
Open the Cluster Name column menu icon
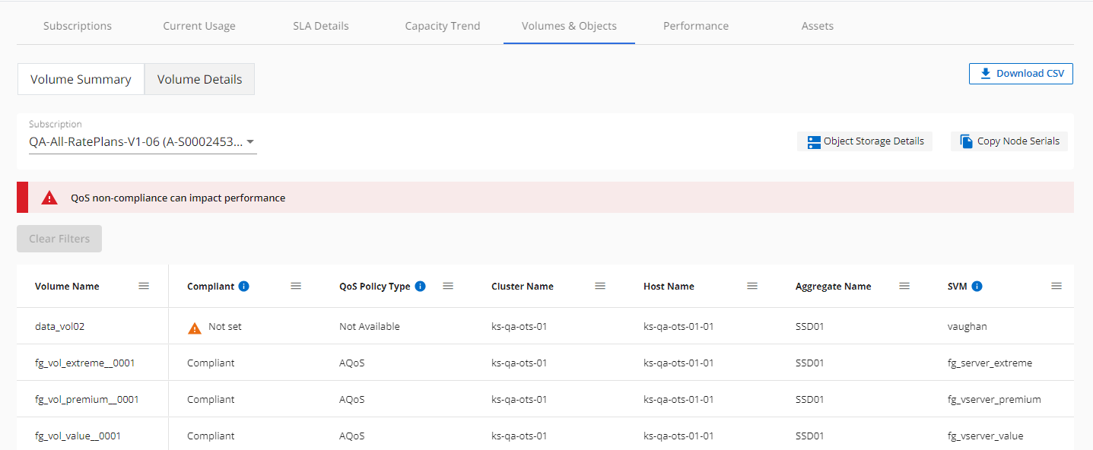[x=600, y=286]
